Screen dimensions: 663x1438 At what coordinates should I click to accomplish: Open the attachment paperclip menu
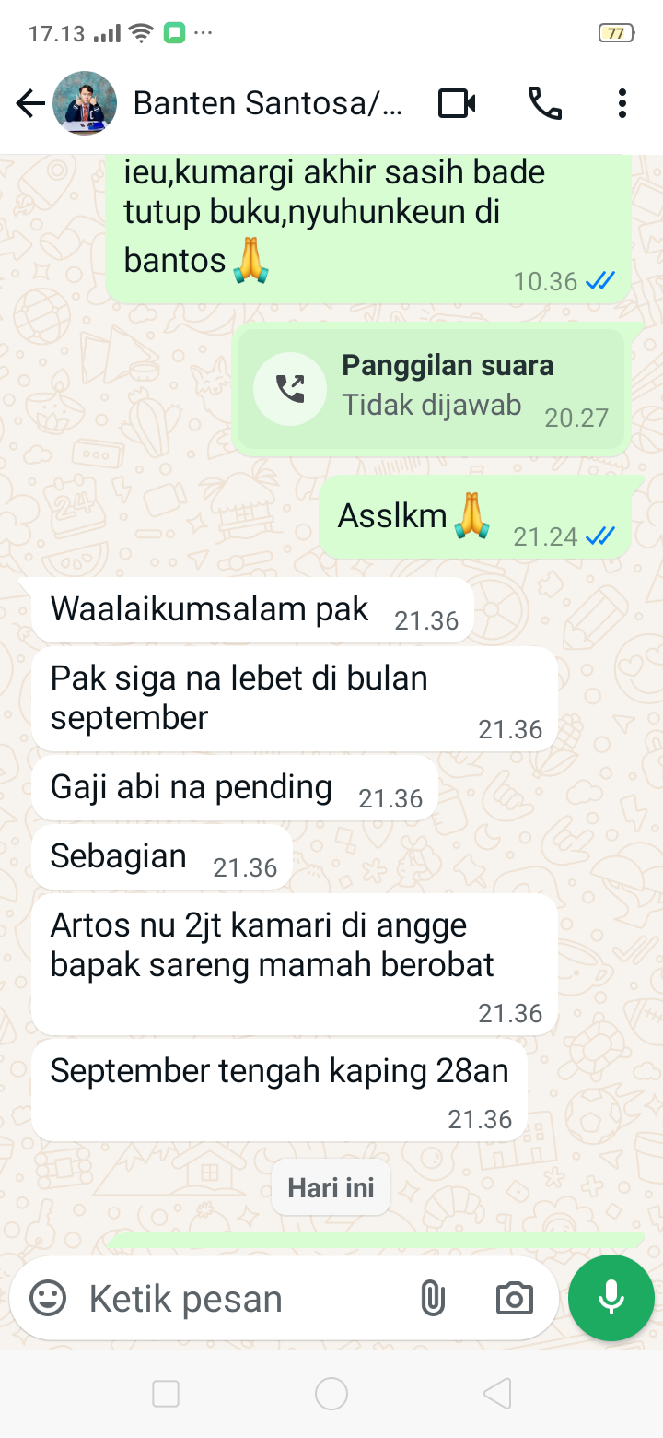click(432, 1299)
